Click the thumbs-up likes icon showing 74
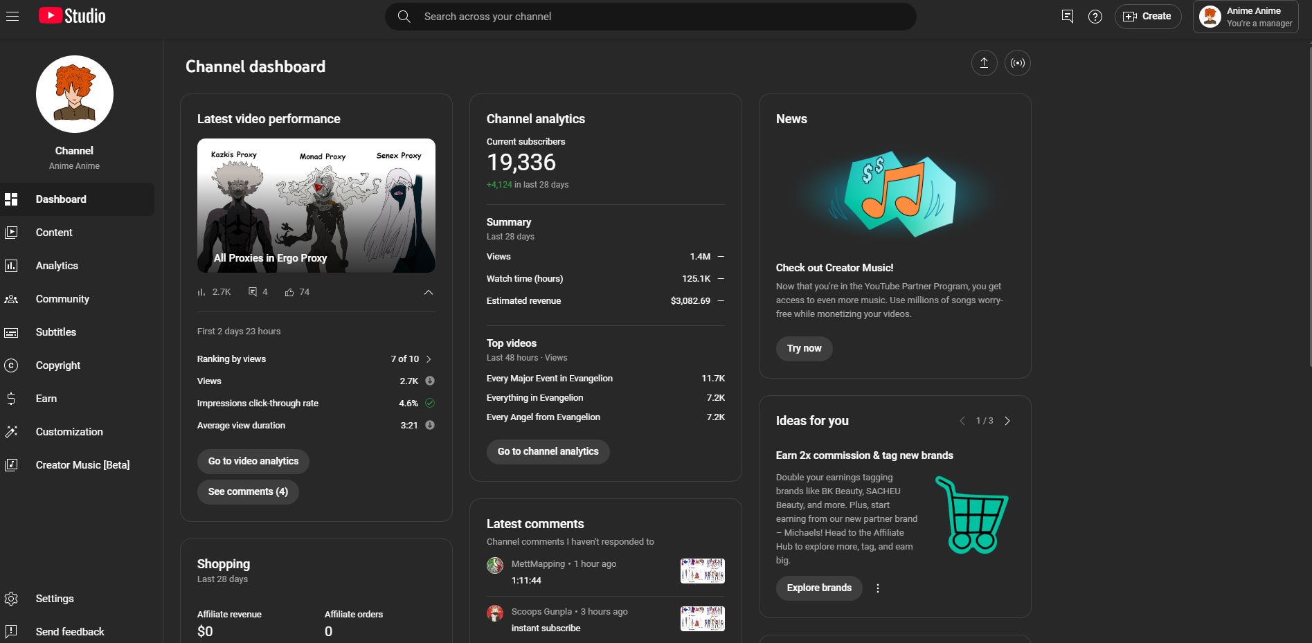This screenshot has width=1312, height=643. [x=289, y=292]
